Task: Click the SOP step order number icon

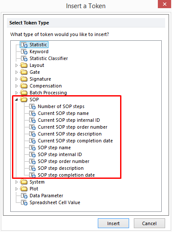Action: tap(32, 161)
